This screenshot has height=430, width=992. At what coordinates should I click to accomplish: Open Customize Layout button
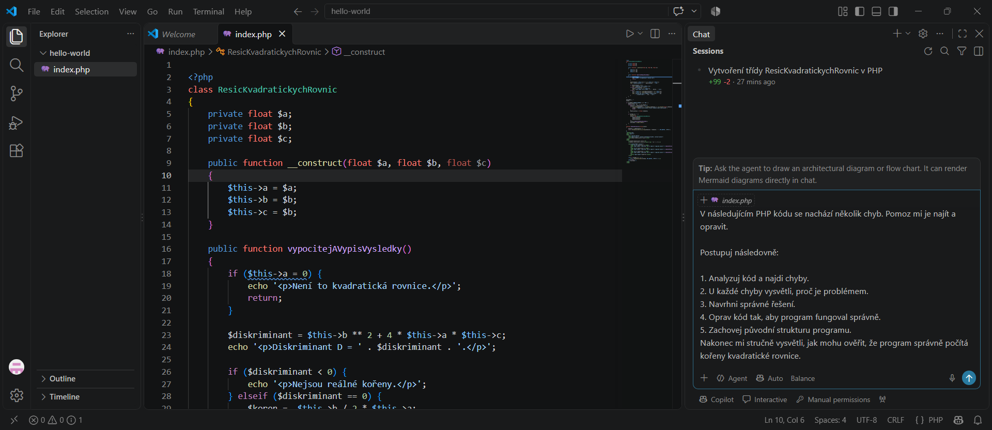tap(843, 11)
